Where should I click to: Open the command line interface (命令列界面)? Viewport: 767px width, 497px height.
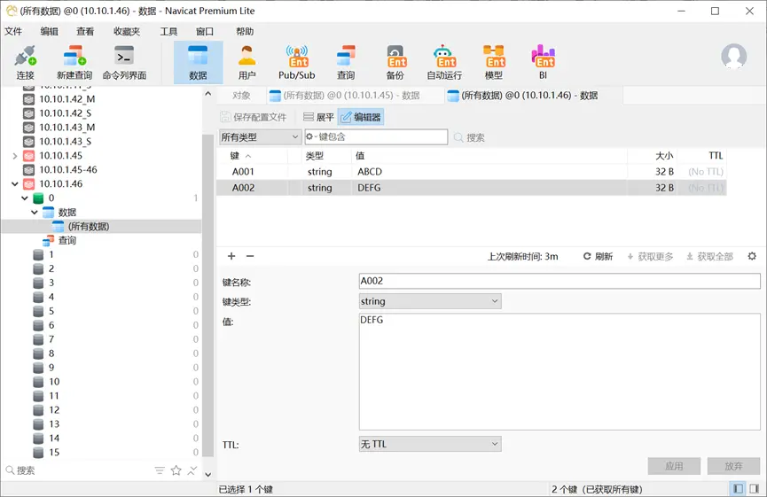(124, 62)
